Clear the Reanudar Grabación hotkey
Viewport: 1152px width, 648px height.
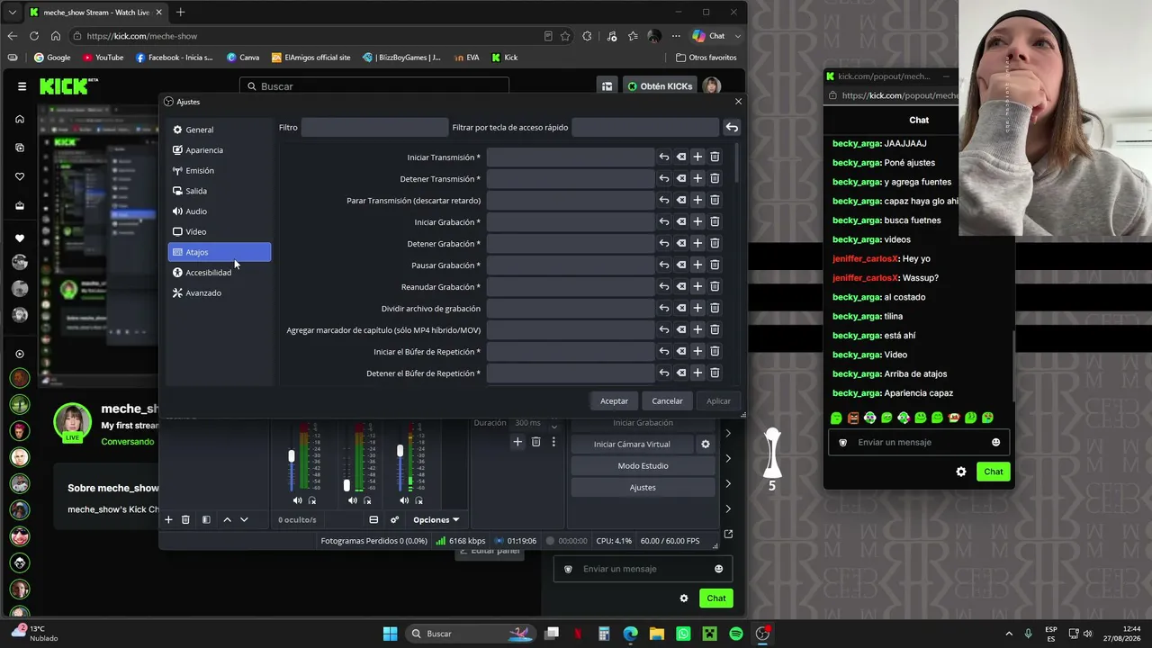(681, 286)
